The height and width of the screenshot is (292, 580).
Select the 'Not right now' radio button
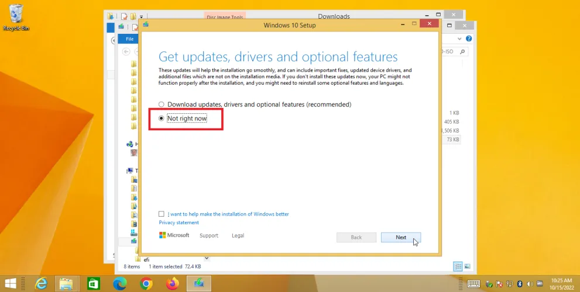[x=162, y=119]
